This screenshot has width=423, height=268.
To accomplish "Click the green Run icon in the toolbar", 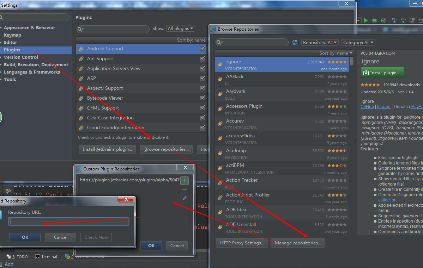I will pos(366,20).
